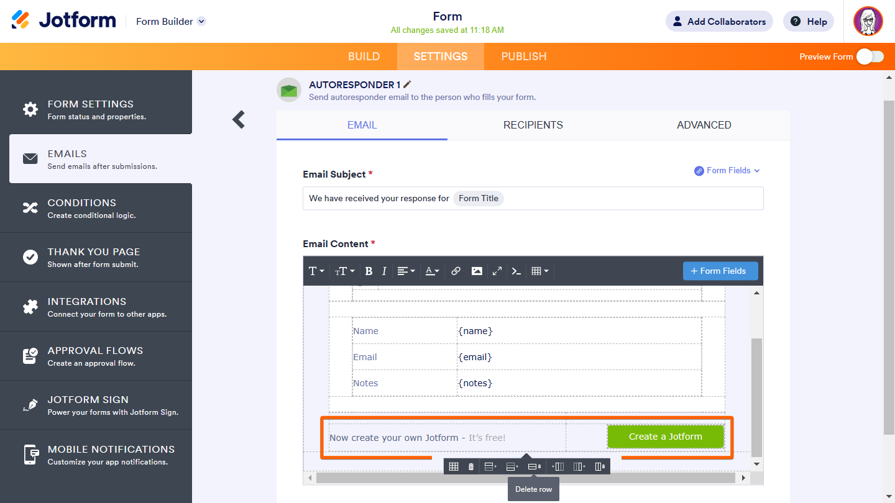The height and width of the screenshot is (503, 895).
Task: Open the text alignment dropdown
Action: coord(406,271)
